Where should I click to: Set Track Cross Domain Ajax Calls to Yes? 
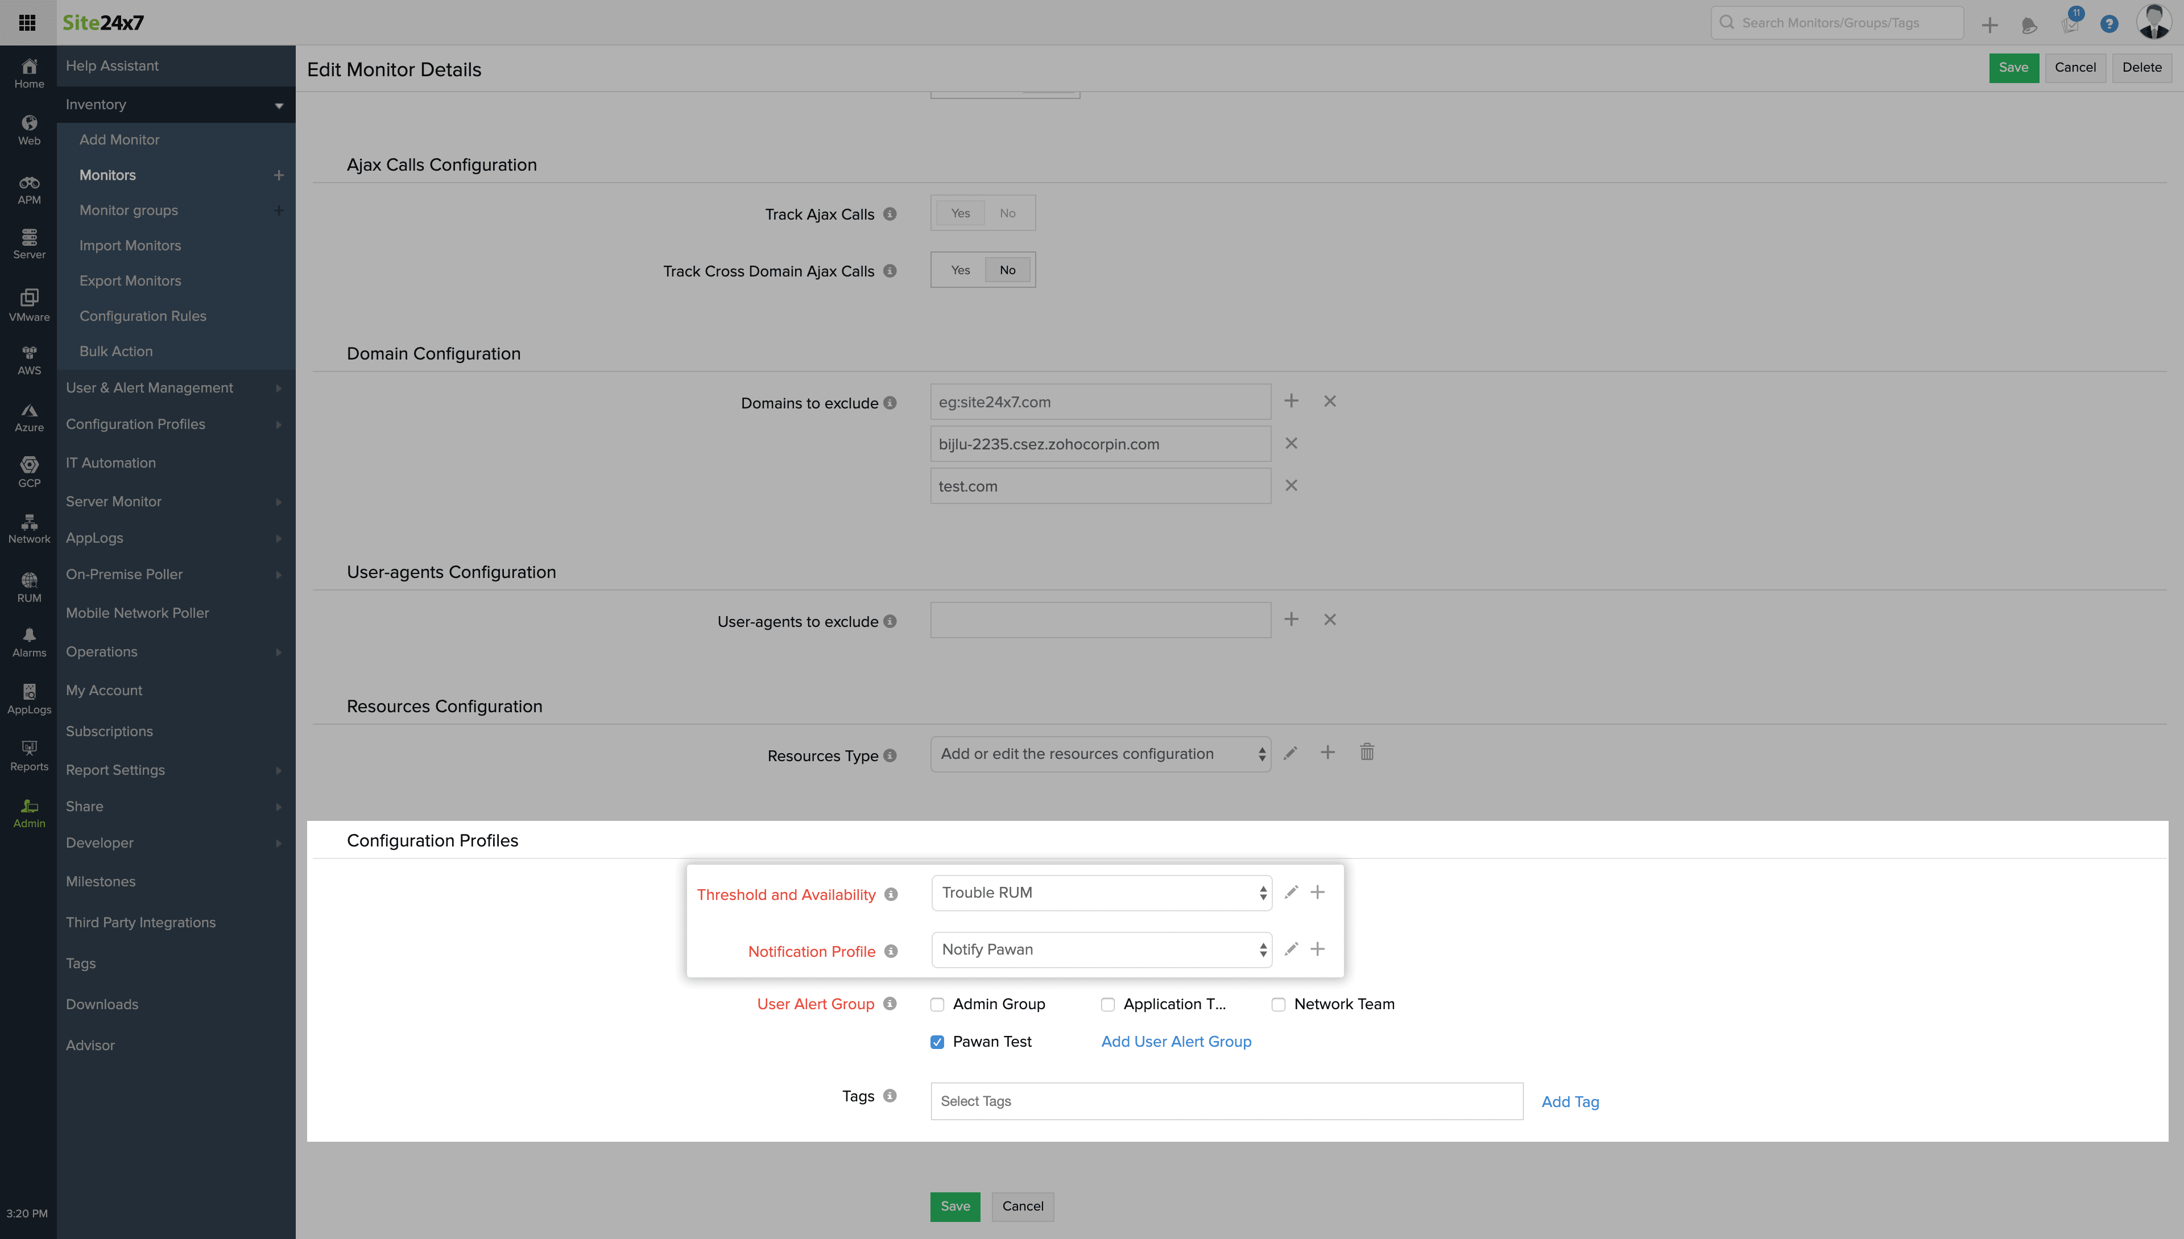tap(959, 270)
